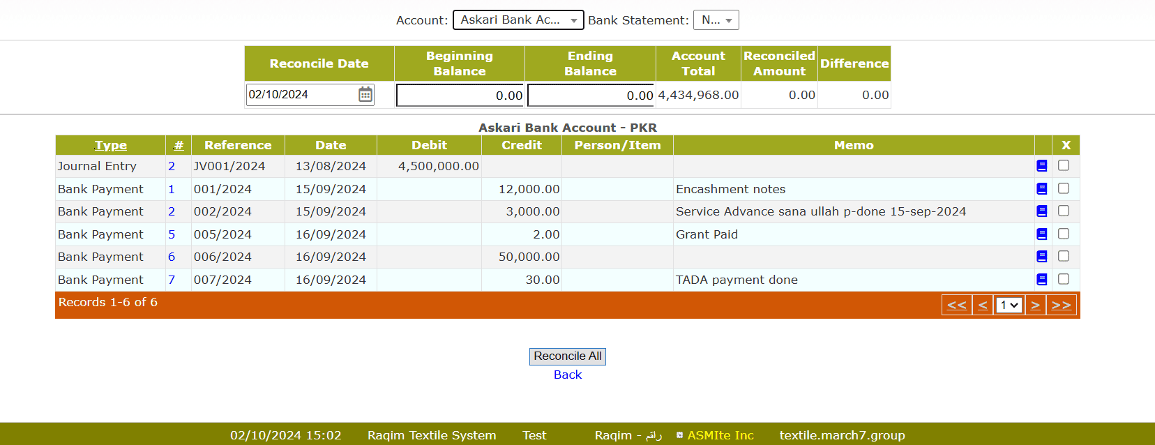1155x445 pixels.
Task: Open GL icon for Service Advance payment row
Action: (1041, 211)
